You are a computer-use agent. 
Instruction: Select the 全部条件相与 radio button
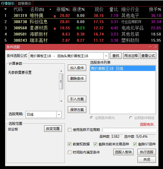coord(91,118)
